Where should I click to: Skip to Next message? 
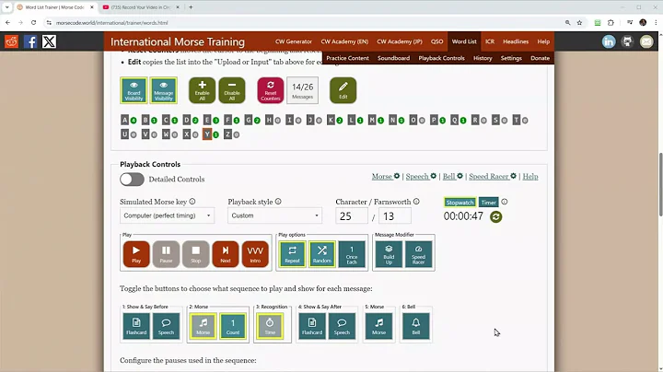click(x=226, y=254)
